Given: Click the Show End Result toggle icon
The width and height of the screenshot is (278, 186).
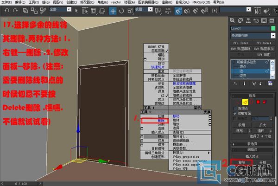Looking at the screenshot, I should (x=244, y=83).
